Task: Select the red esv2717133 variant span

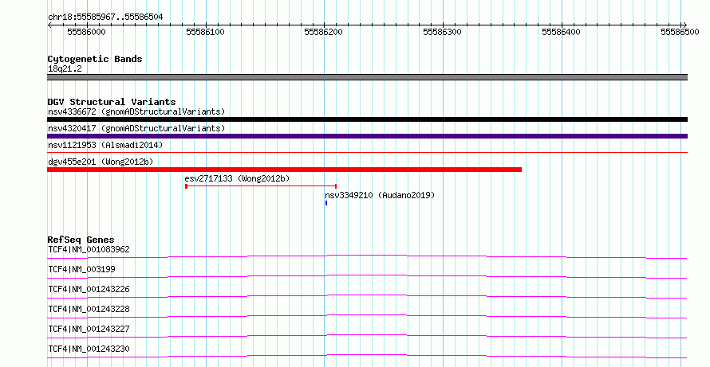Action: click(261, 186)
